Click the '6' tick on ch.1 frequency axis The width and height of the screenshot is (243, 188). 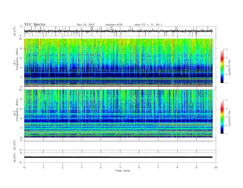[21, 58]
